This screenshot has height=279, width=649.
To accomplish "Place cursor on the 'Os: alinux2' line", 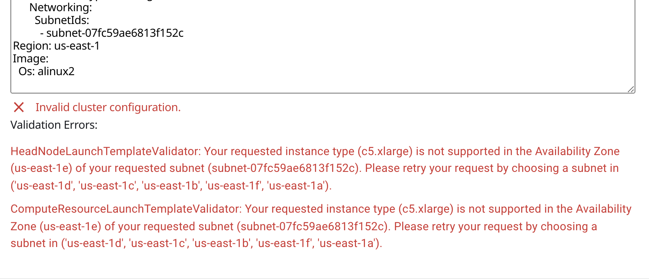I will point(46,71).
